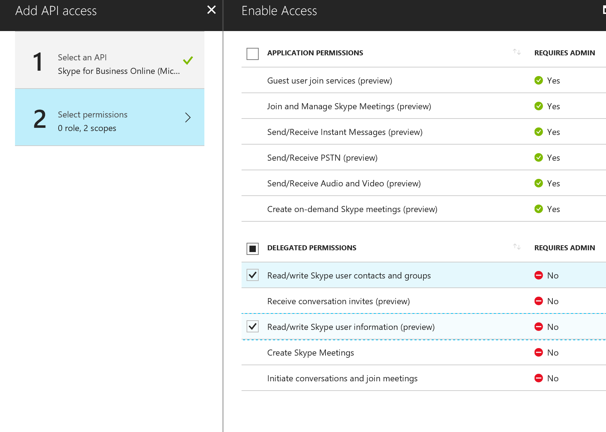Click green Yes icon for Send/Receive Instant Messages
The width and height of the screenshot is (606, 432).
click(538, 132)
